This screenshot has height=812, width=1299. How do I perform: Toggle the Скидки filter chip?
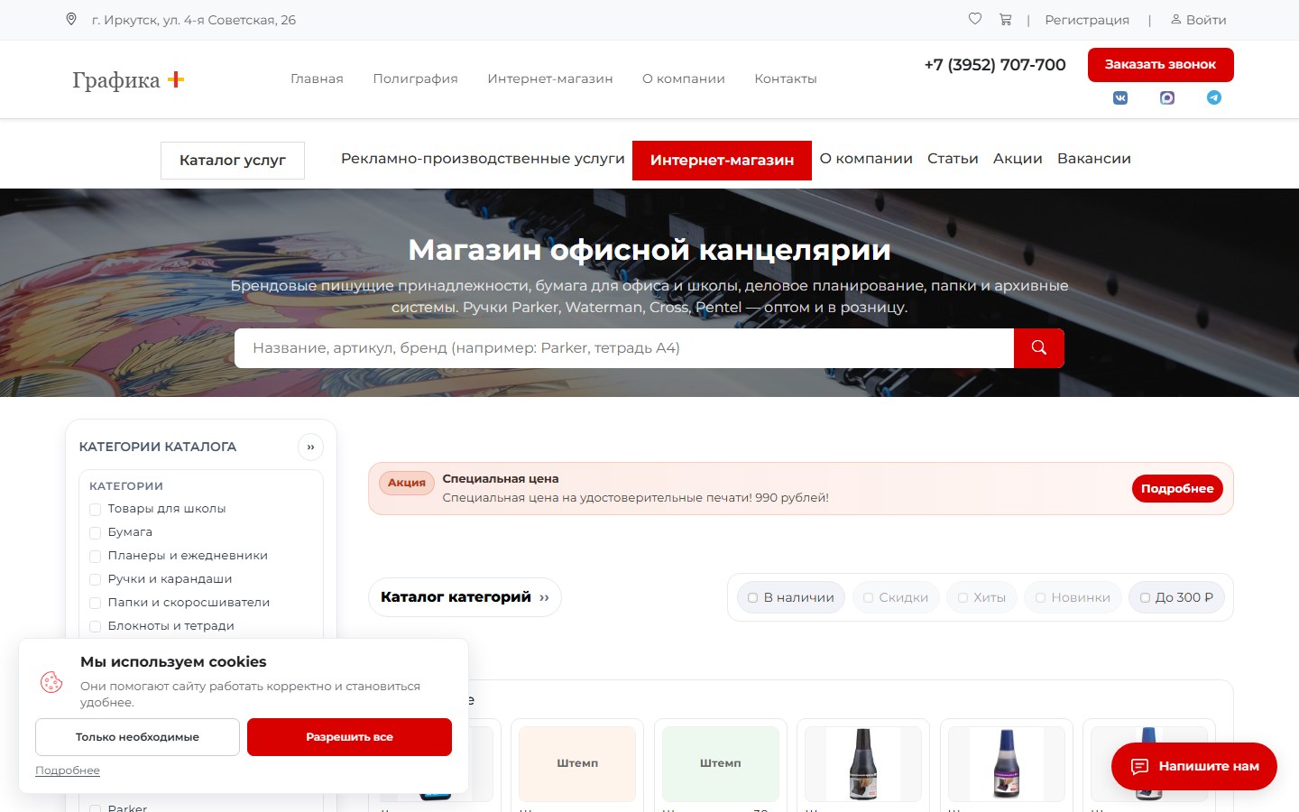click(896, 597)
